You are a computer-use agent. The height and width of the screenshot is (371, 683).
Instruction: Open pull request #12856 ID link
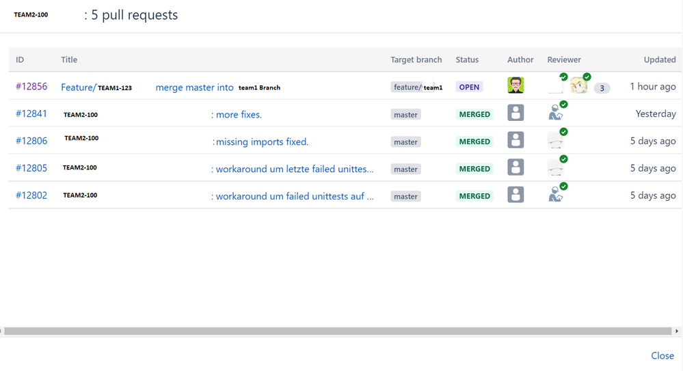pos(31,86)
